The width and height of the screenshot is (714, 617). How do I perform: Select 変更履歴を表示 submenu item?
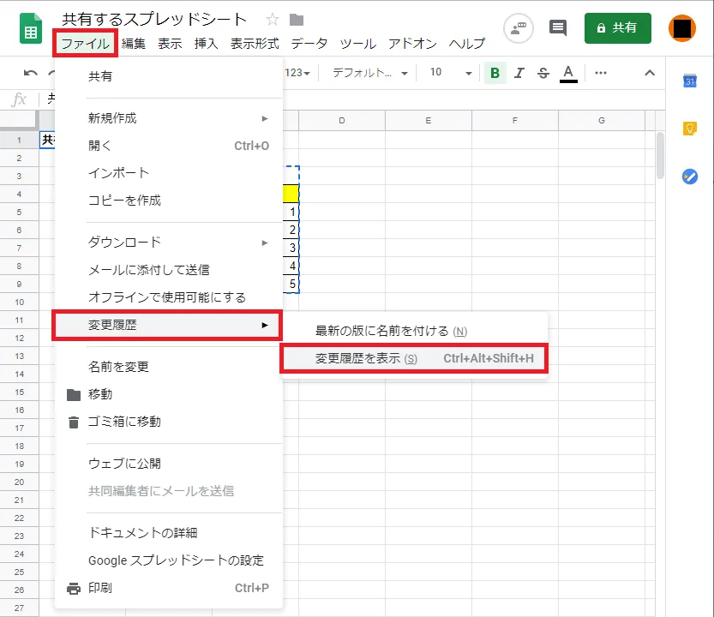click(414, 359)
